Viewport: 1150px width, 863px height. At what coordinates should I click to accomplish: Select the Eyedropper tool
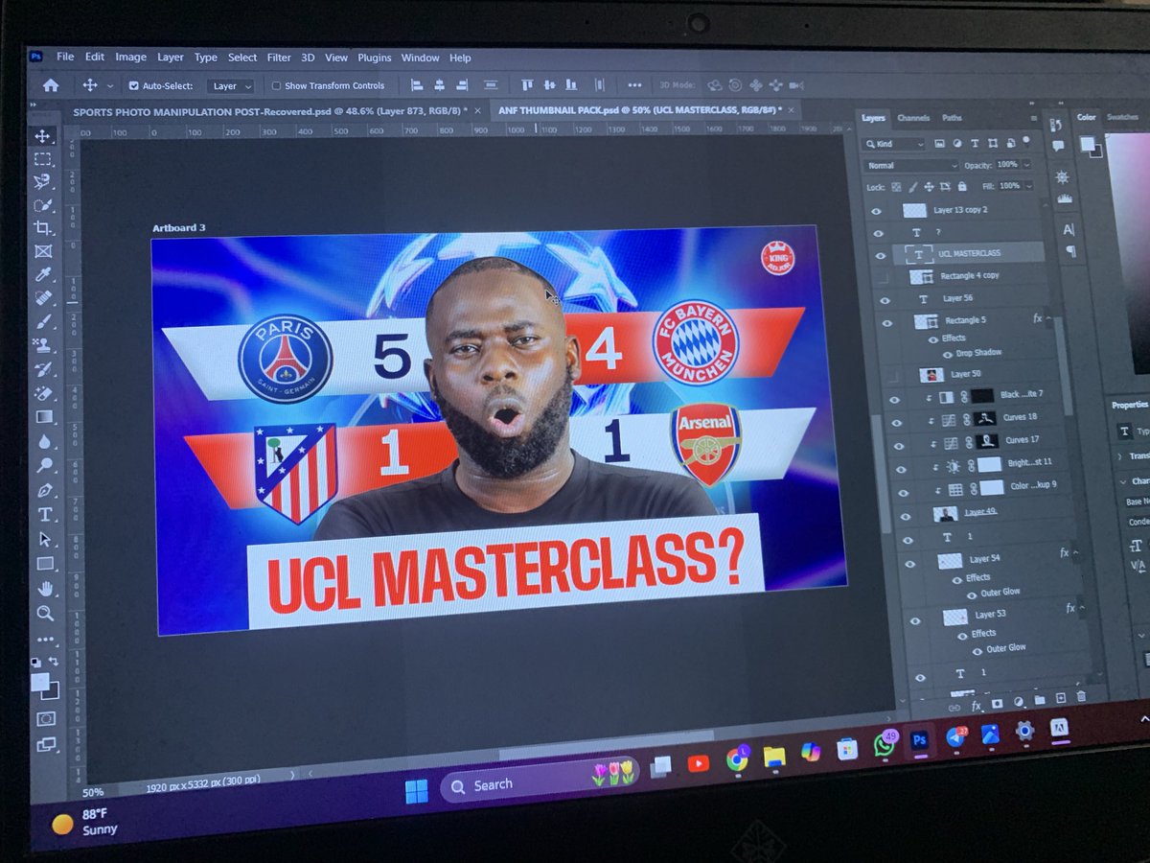pos(43,275)
